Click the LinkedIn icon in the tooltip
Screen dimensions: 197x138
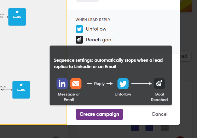(x=62, y=84)
